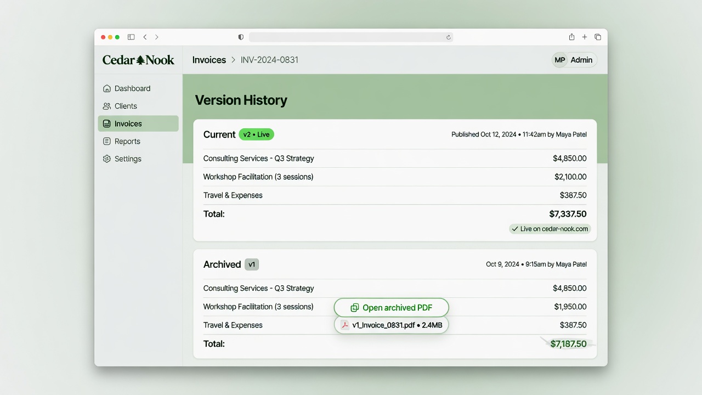Click the Invoices stack icon in sidebar
The height and width of the screenshot is (395, 702).
pos(107,123)
